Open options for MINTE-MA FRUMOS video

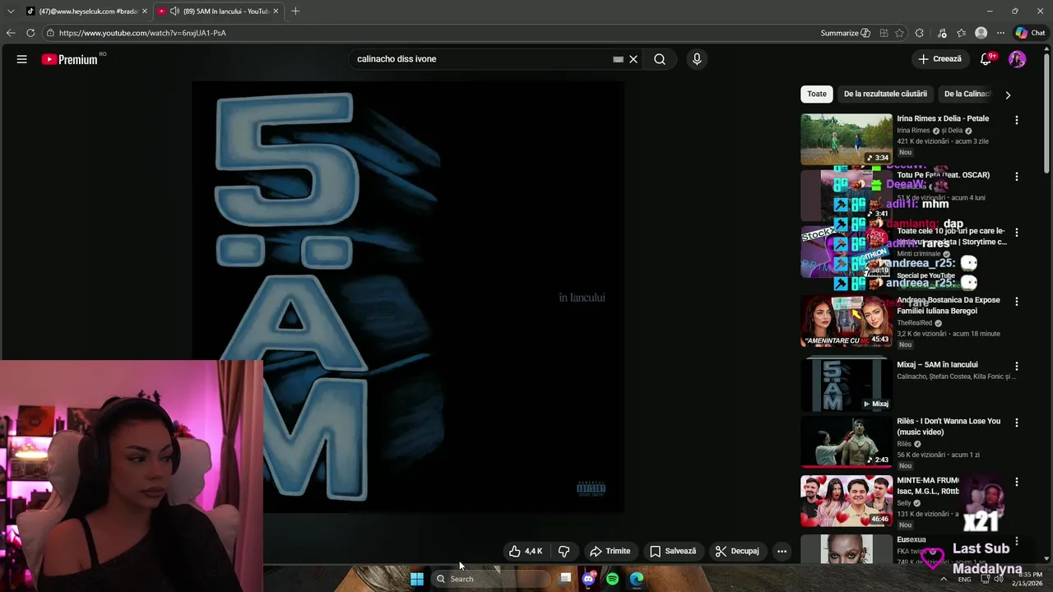1017,482
